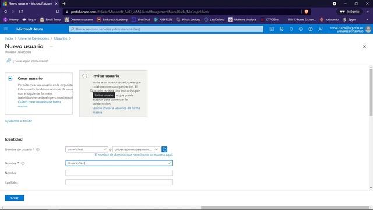Open the Desenmascarame bookmark

[79, 19]
